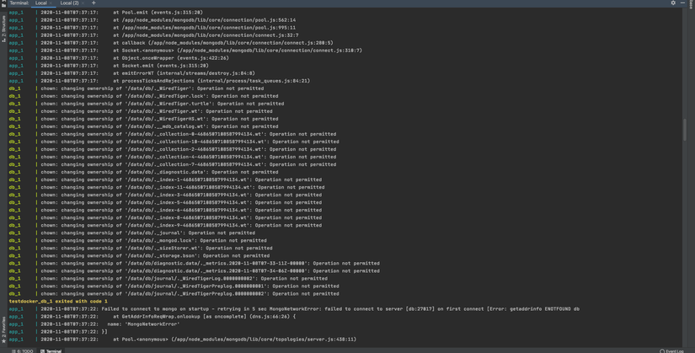
Task: Open the Event Log
Action: pos(672,350)
